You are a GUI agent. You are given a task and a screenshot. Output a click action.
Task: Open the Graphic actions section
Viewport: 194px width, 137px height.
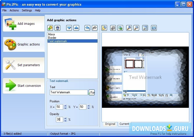coord(24,44)
